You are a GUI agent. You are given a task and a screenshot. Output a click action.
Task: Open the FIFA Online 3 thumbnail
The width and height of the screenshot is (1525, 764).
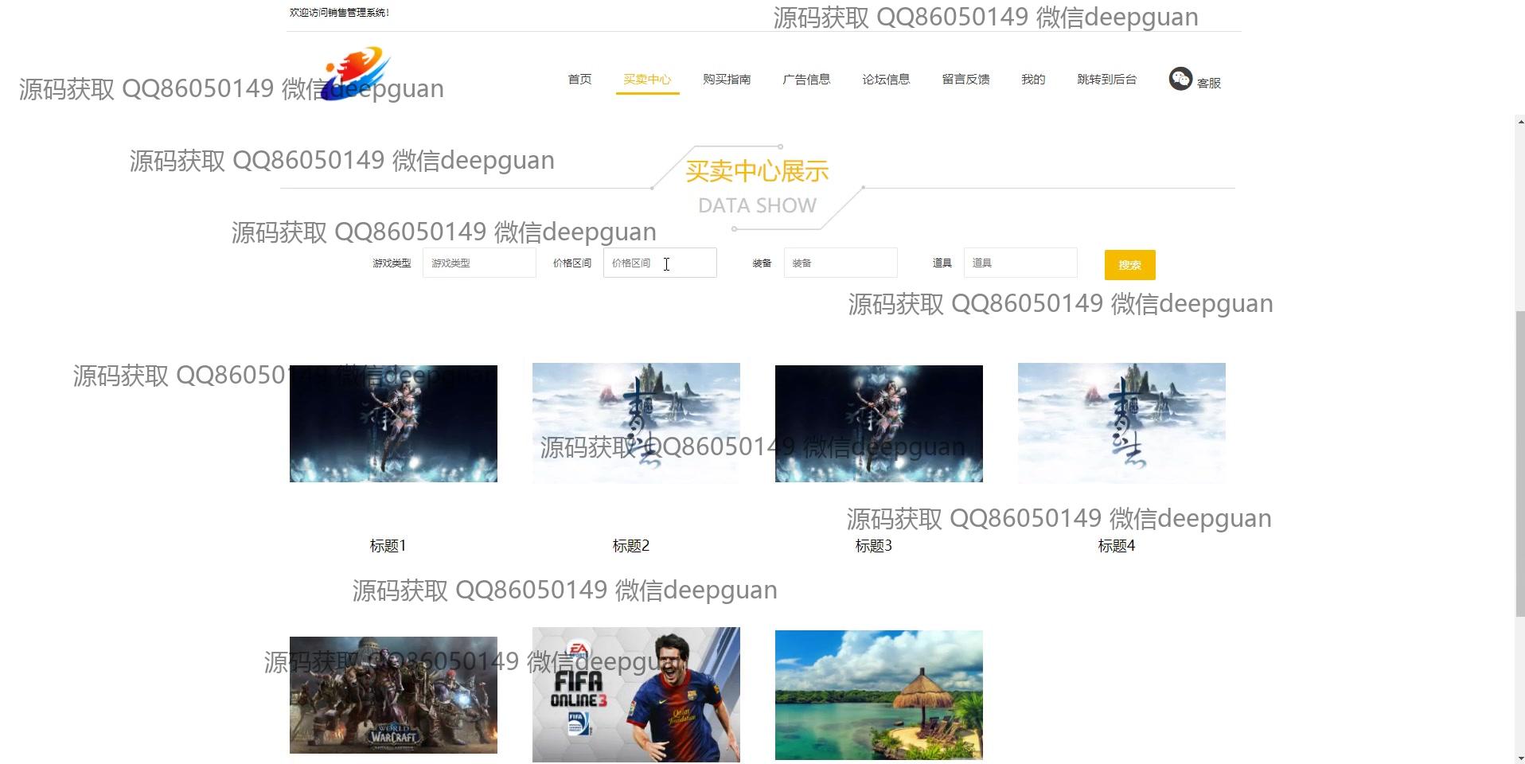tap(636, 695)
